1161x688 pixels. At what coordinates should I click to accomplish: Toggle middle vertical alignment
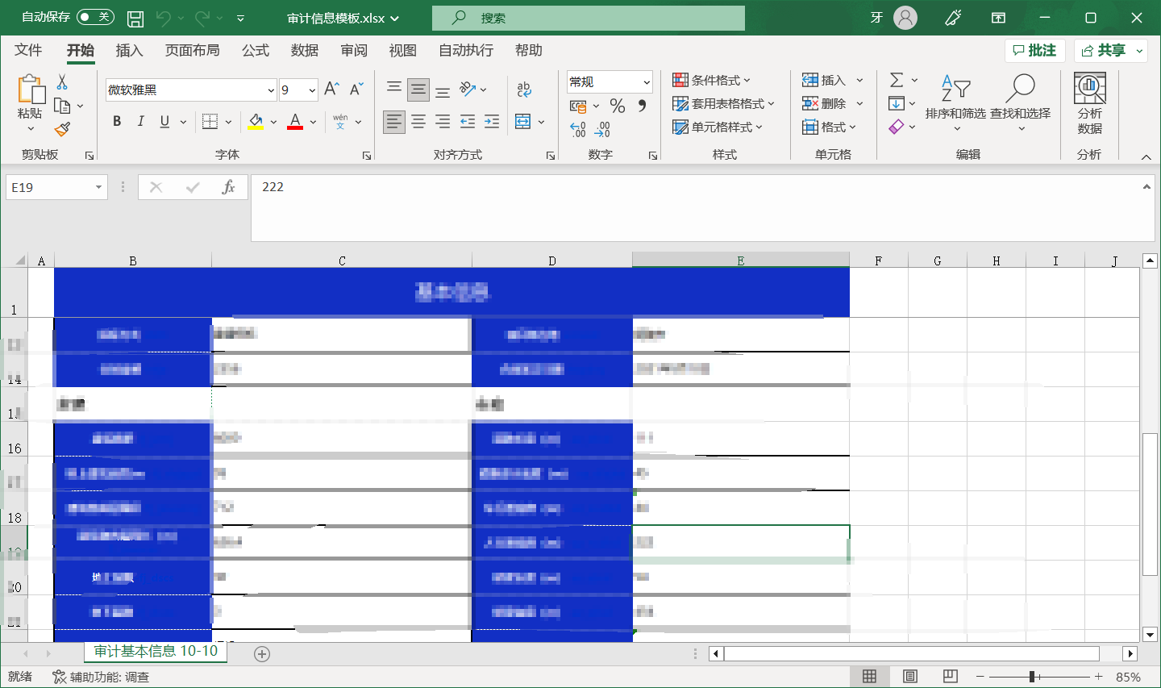(x=418, y=89)
